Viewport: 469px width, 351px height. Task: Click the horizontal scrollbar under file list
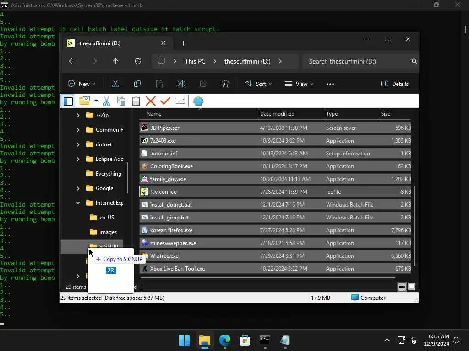267,278
